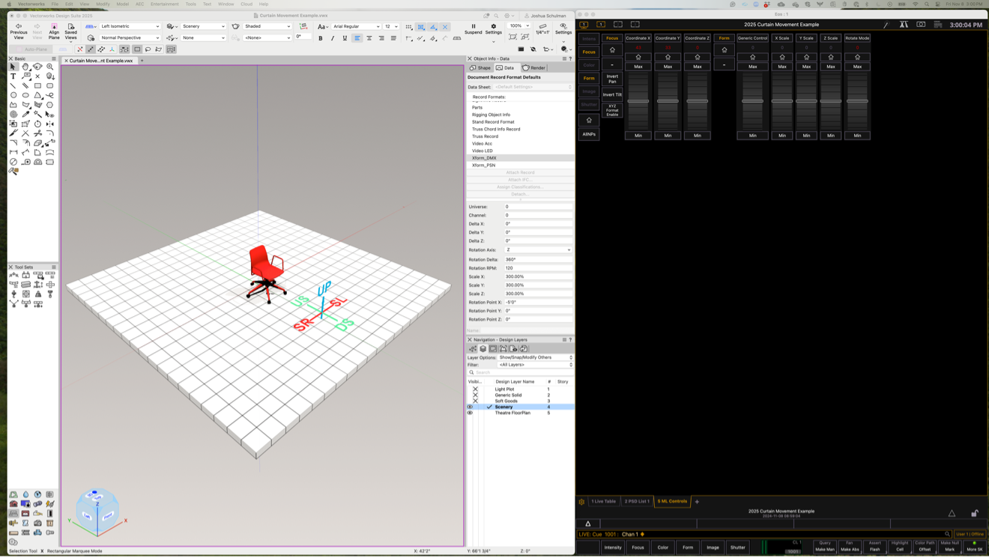The image size is (989, 558).
Task: Expand the Rotation Axis dropdown
Action: pyautogui.click(x=537, y=250)
